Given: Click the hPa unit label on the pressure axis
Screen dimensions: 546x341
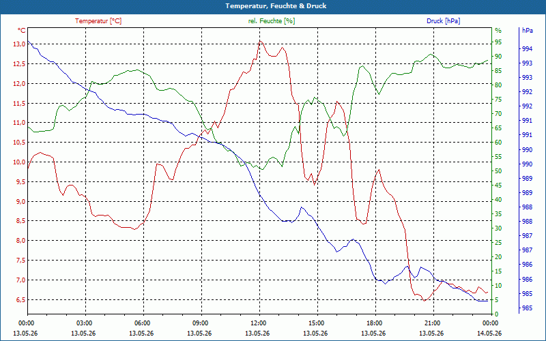Looking at the screenshot, I should tap(528, 31).
